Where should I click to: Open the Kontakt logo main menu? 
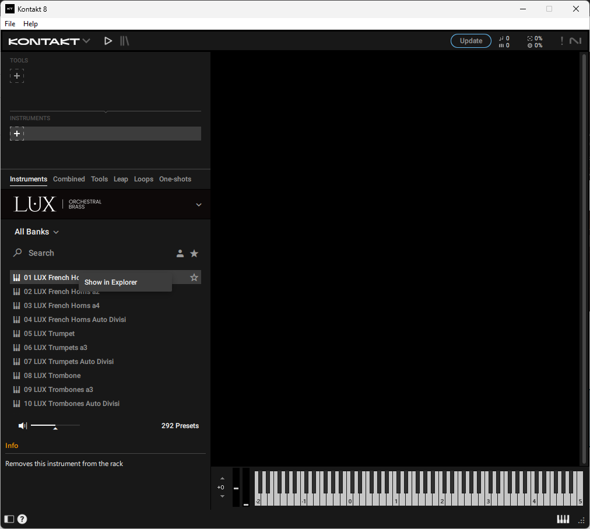49,41
